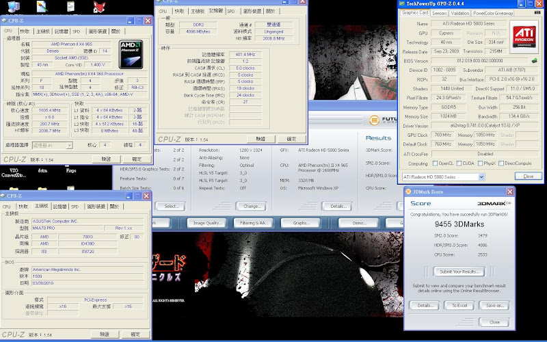Open the My Computer desktop icon
Viewport: 547px width, 342px height.
click(x=13, y=7)
